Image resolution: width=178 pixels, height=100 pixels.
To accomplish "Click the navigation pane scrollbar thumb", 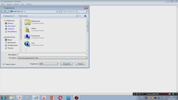I will [20, 30].
